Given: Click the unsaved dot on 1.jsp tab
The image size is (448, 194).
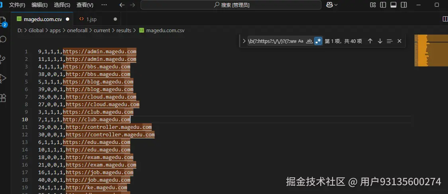Looking at the screenshot, I should (115, 19).
